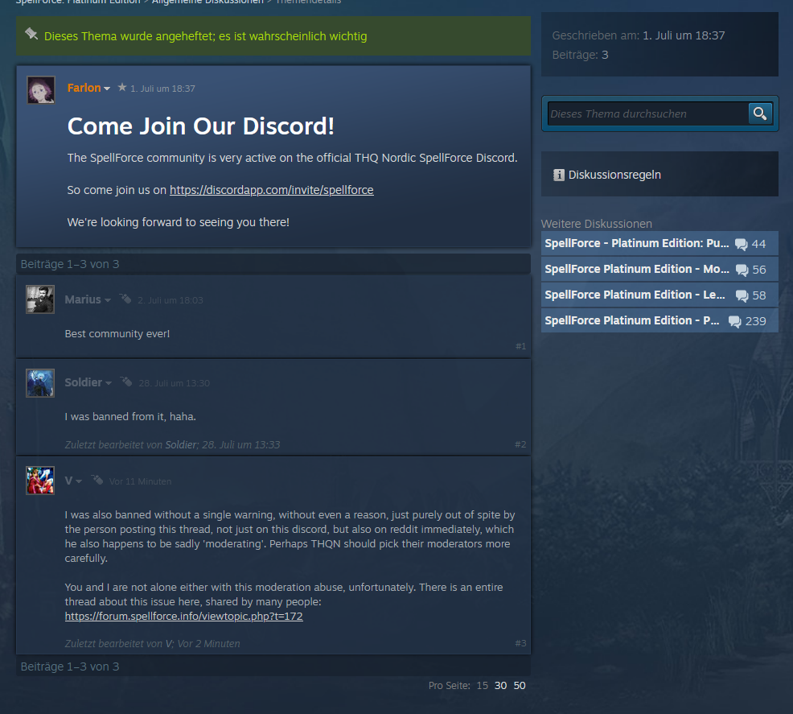Click the comment bubble icon showing 44
This screenshot has height=714, width=793.
tap(742, 244)
